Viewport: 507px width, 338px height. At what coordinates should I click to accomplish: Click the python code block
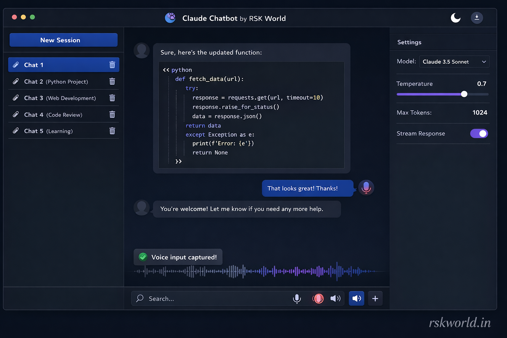pyautogui.click(x=252, y=115)
